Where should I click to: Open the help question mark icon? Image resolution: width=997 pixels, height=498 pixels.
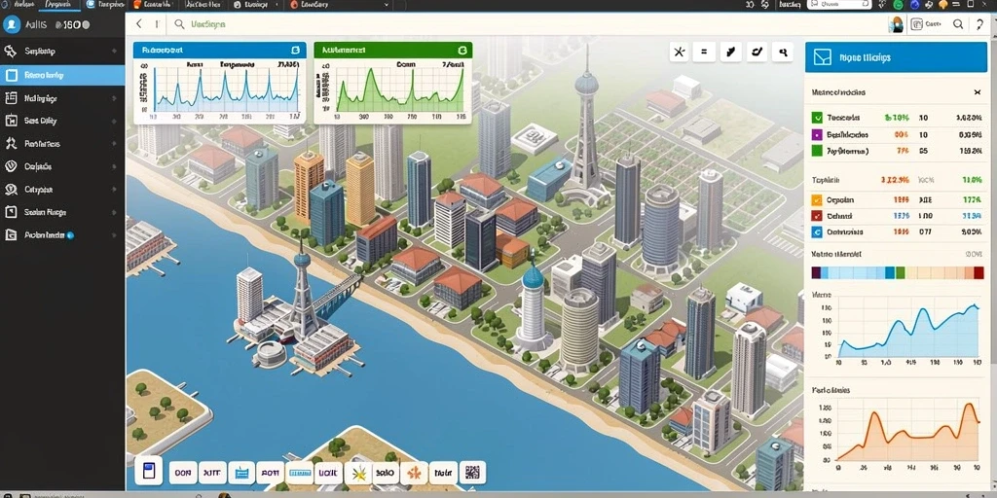979,24
